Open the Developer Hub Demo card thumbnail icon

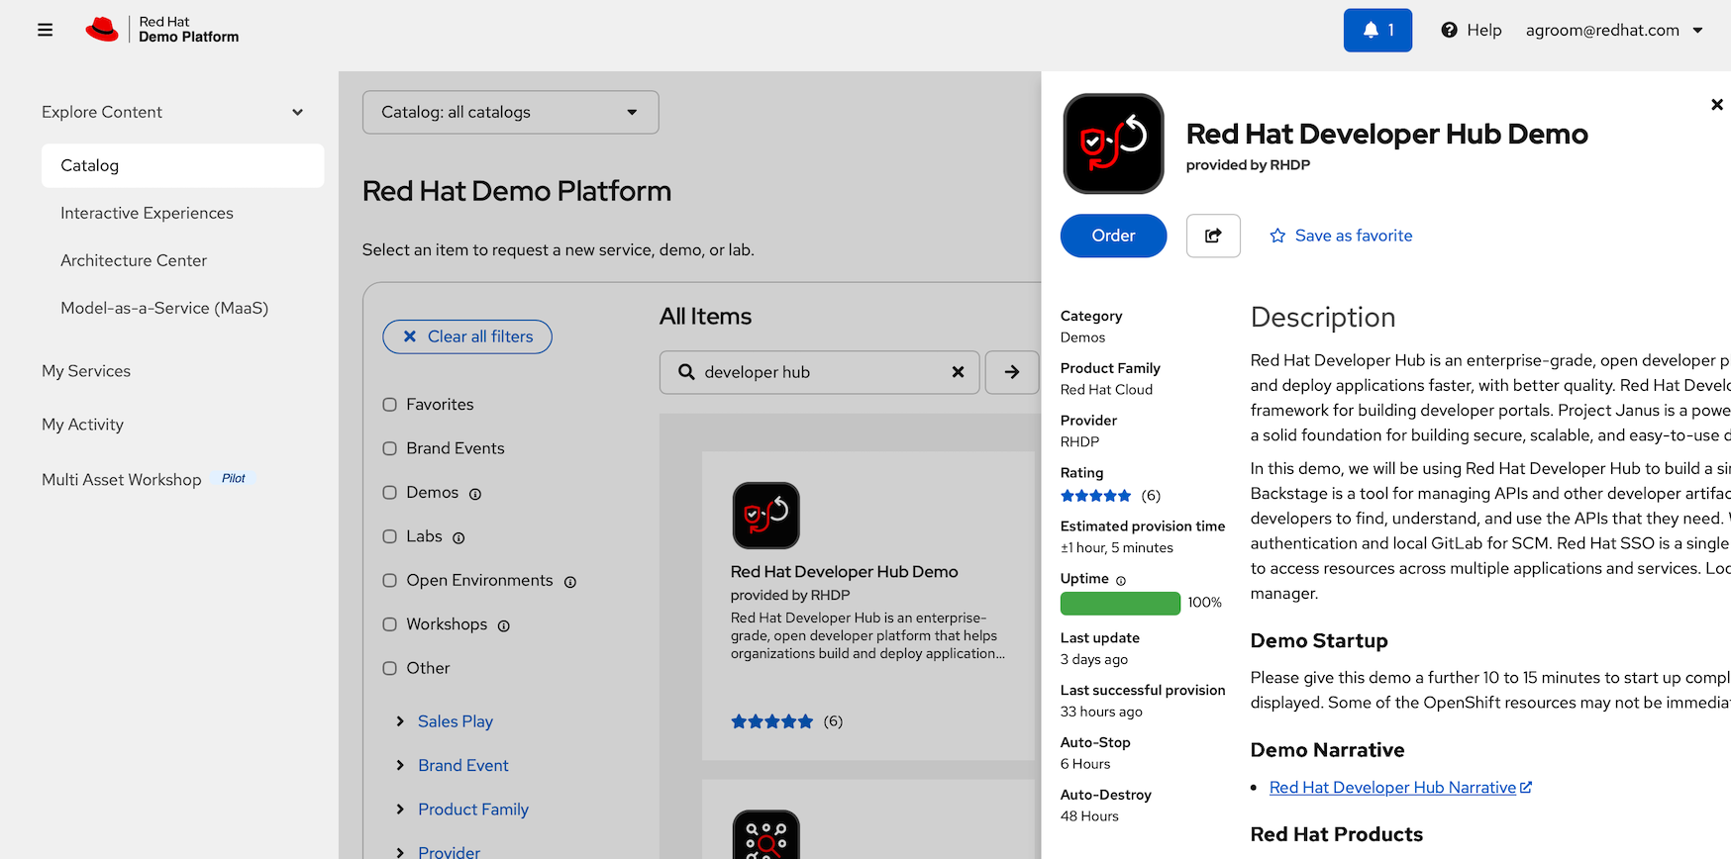click(765, 516)
